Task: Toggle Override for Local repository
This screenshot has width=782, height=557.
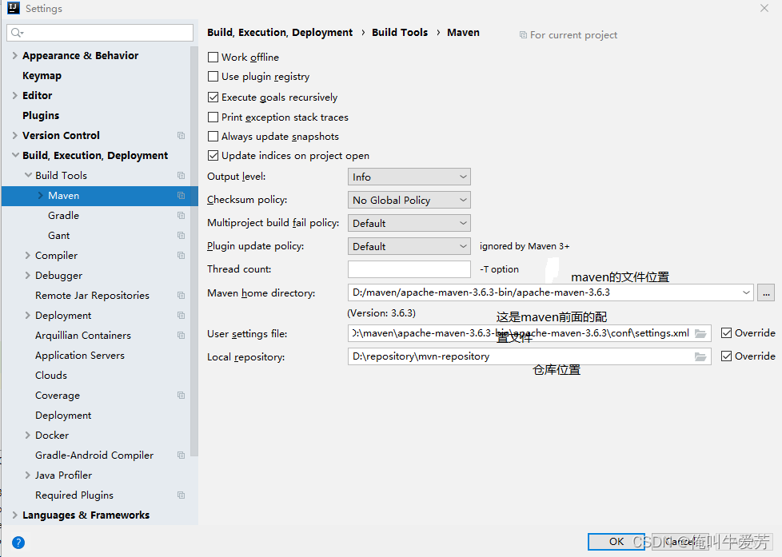Action: (x=727, y=356)
